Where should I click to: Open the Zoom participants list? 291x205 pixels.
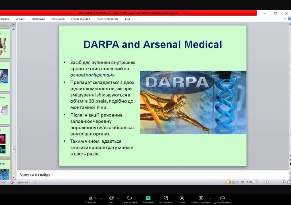coord(91,200)
